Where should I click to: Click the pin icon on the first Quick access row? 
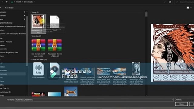(x=25, y=12)
